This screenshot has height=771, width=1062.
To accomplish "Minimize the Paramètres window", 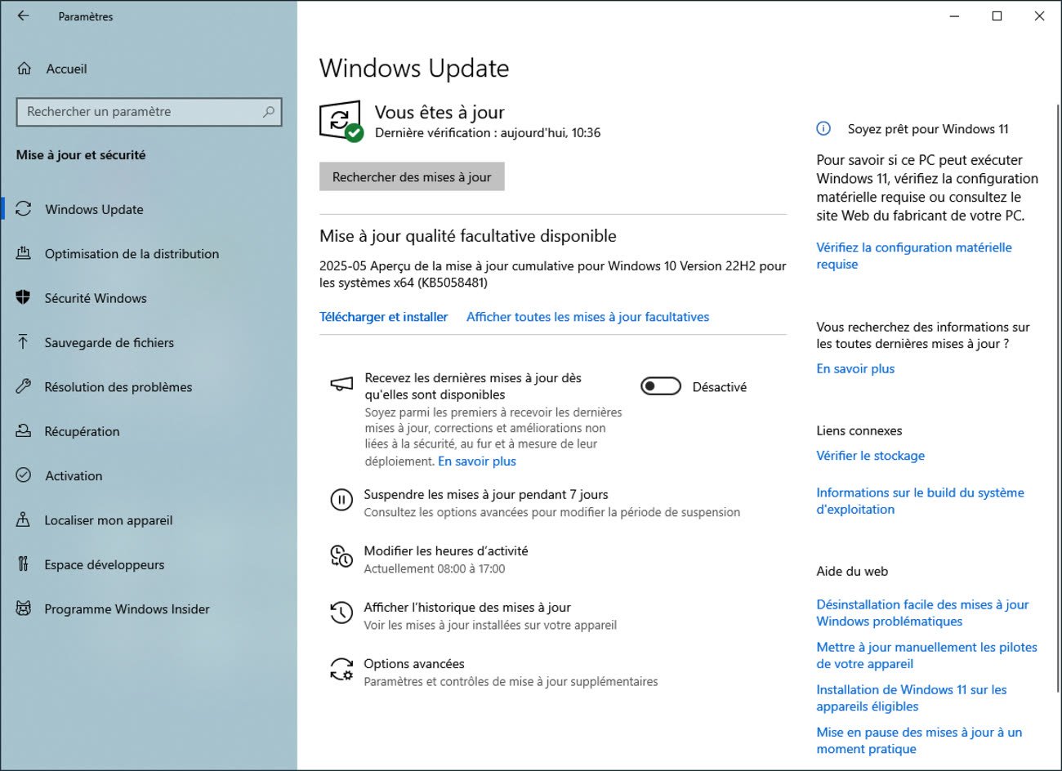I will click(x=955, y=16).
